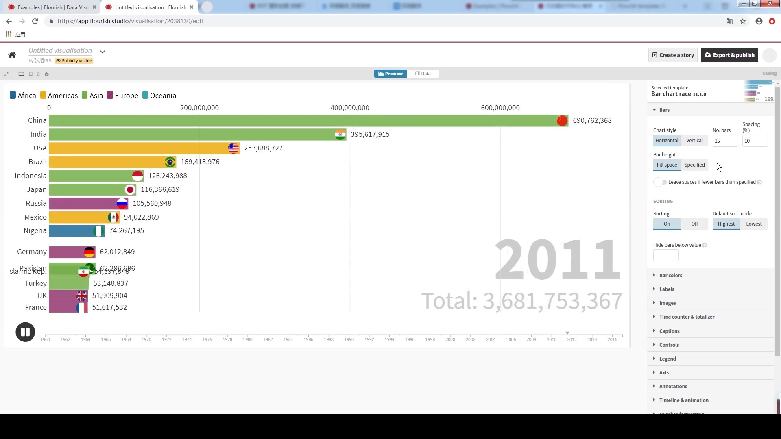Bookmark this page with the star icon
The image size is (781, 439).
click(x=743, y=21)
